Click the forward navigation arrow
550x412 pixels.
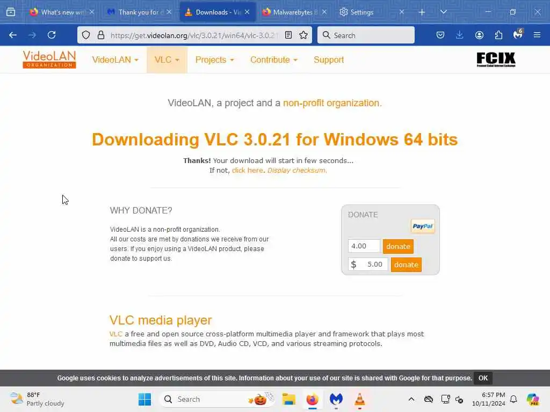click(x=32, y=35)
